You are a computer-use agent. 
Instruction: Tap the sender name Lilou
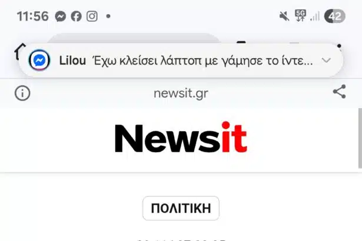coord(72,61)
